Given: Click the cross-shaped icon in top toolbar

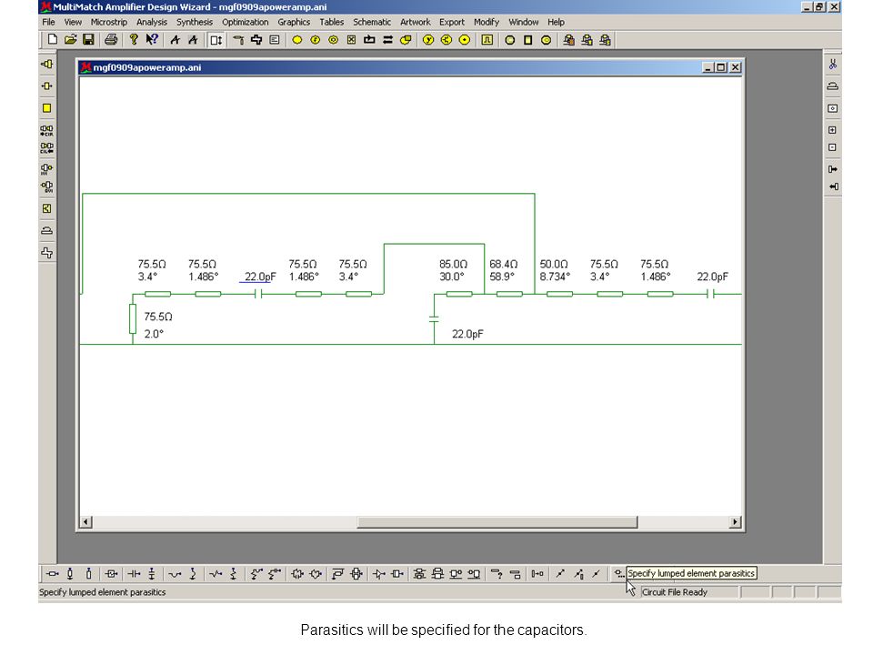Looking at the screenshot, I should [256, 39].
